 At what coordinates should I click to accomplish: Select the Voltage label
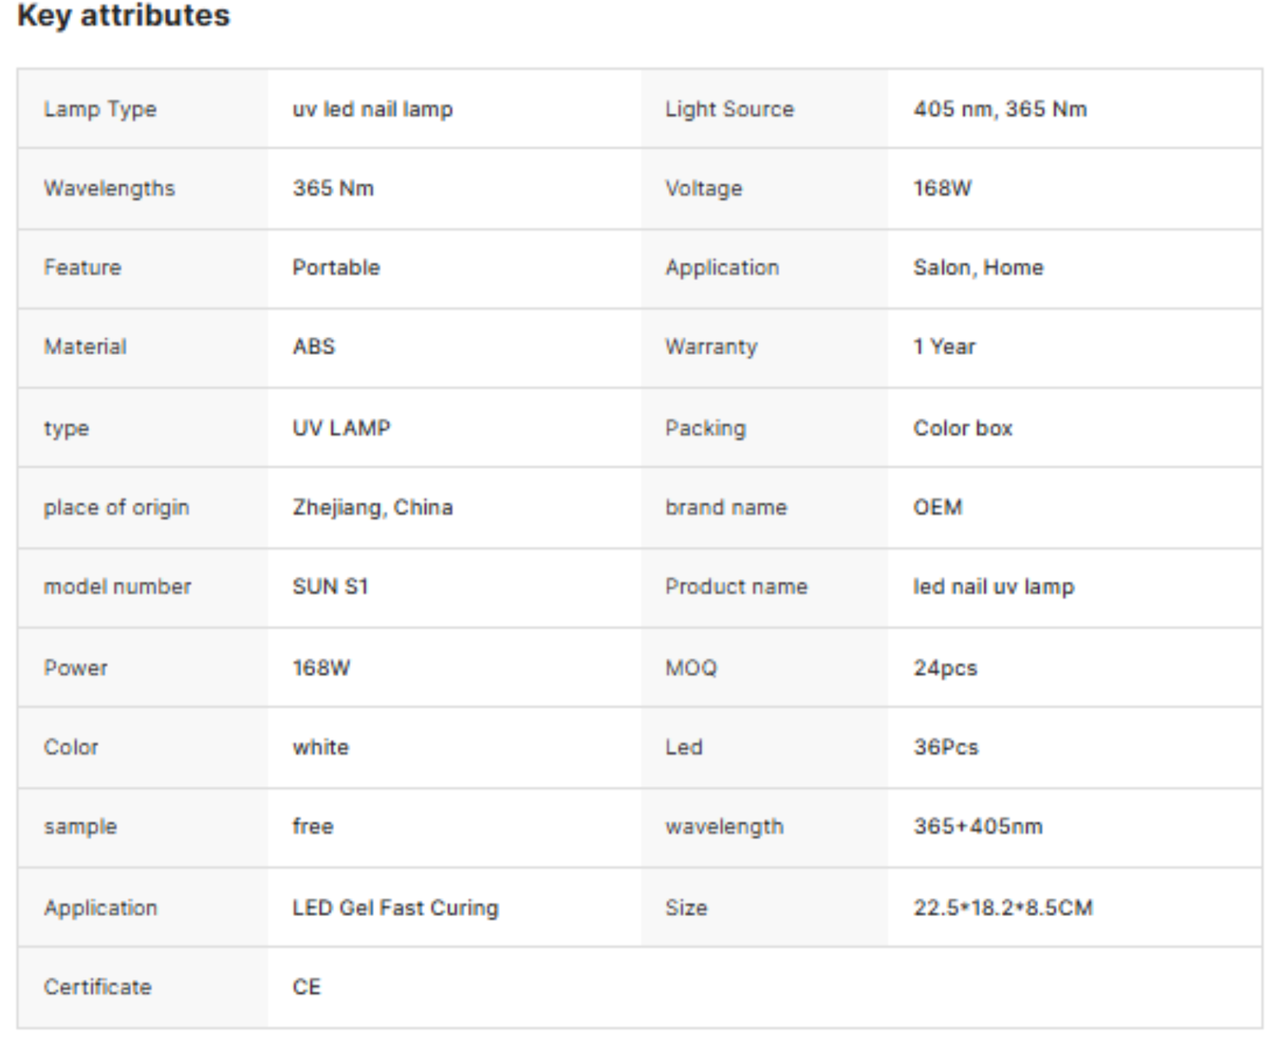click(703, 189)
